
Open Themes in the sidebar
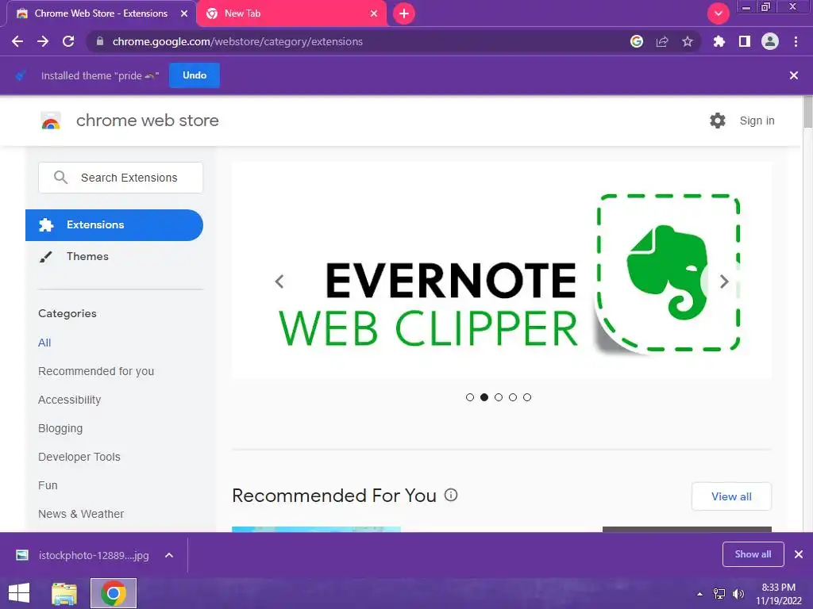click(87, 256)
